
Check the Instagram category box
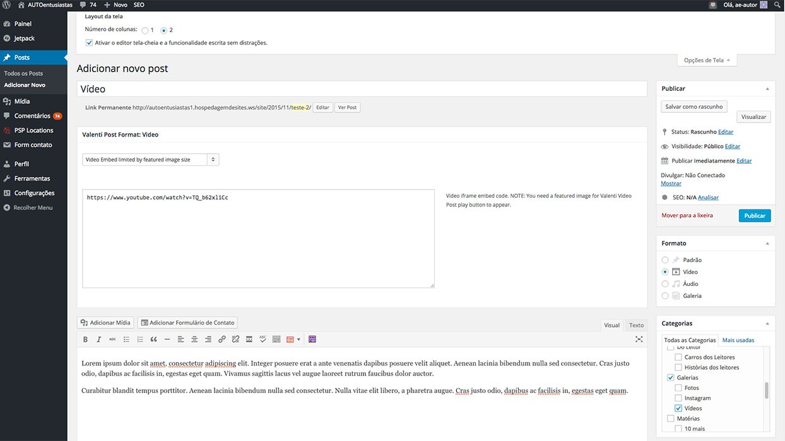[x=678, y=398]
